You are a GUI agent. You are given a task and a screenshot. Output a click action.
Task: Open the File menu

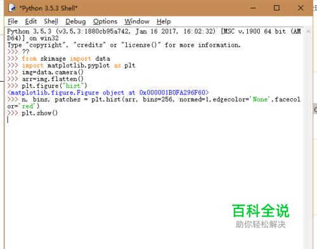[13, 22]
